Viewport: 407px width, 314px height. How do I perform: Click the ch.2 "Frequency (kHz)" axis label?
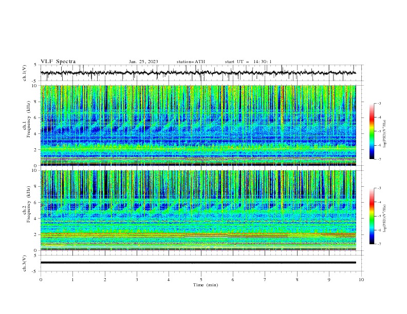pyautogui.click(x=28, y=204)
